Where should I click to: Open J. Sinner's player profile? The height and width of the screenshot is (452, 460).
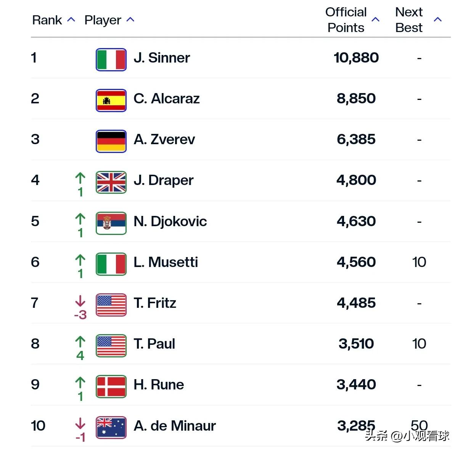(x=162, y=58)
